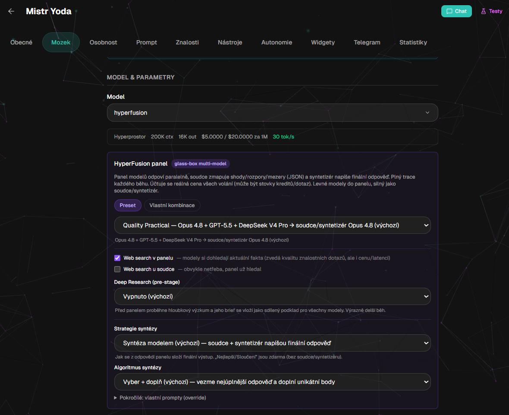Click the Hyperprostor provider label
This screenshot has width=509, height=415.
(x=130, y=137)
